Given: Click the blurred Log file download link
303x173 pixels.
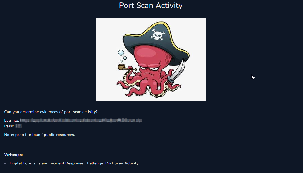Looking at the screenshot, I should pos(81,120).
